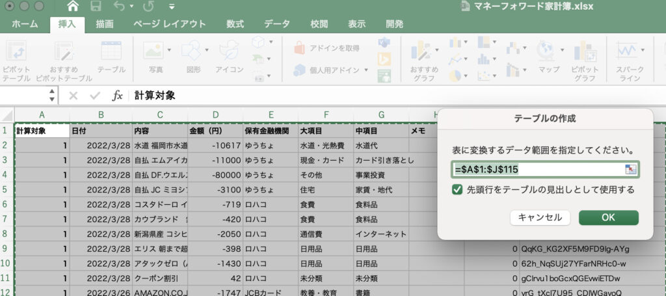
Task: Click the OK button in dialog
Action: [608, 217]
